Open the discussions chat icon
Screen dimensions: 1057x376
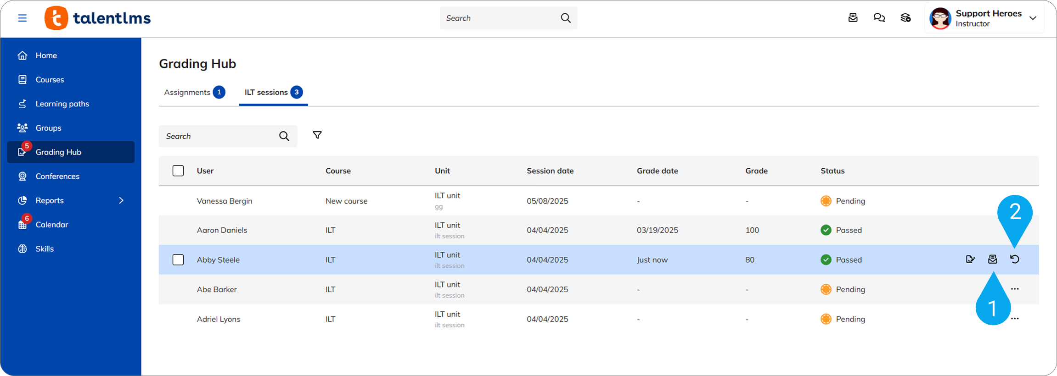click(x=879, y=18)
